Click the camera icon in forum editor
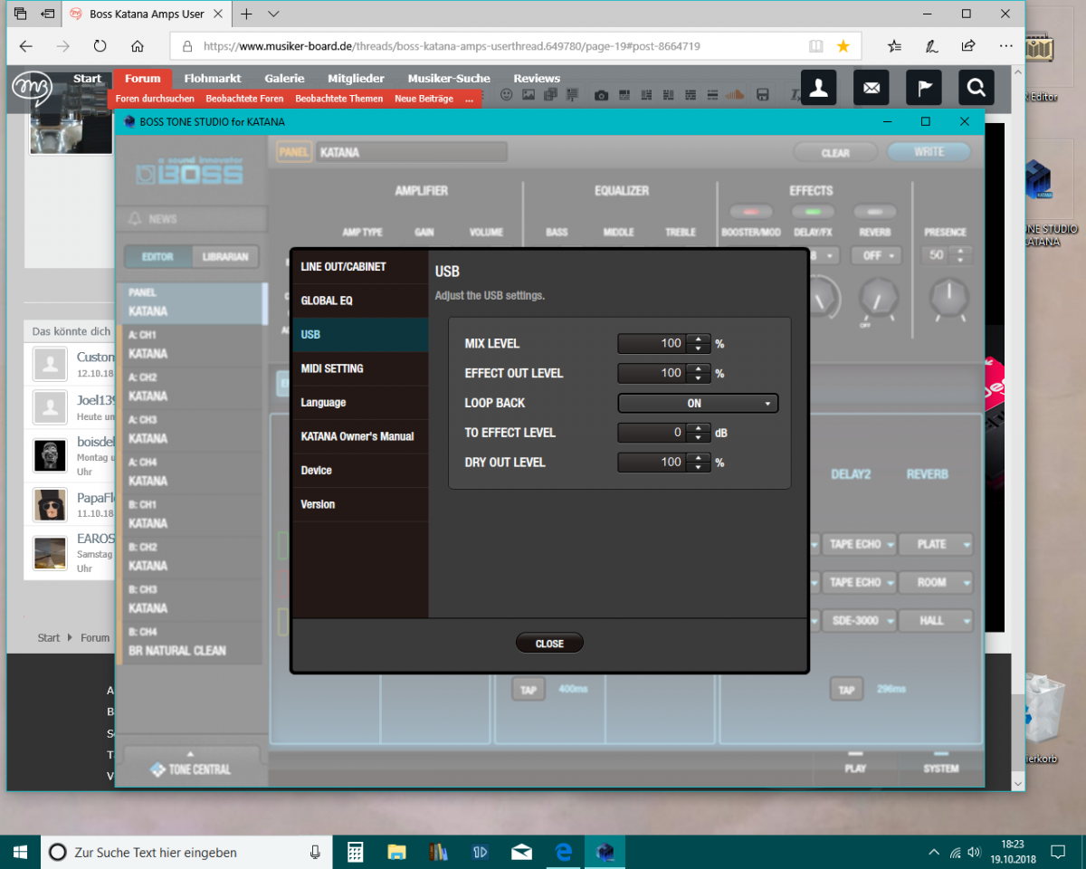Viewport: 1086px width, 869px height. 601,95
